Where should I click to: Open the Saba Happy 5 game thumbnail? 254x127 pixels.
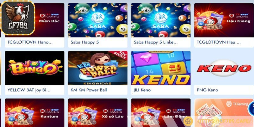[98, 20]
